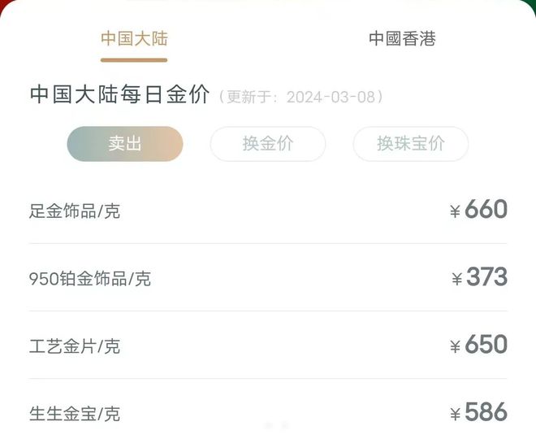Click the 660 price figure
The image size is (536, 439).
coord(486,209)
